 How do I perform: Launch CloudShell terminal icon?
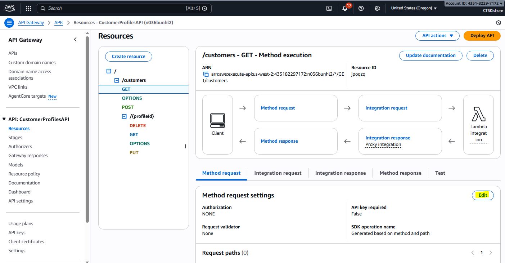(329, 8)
